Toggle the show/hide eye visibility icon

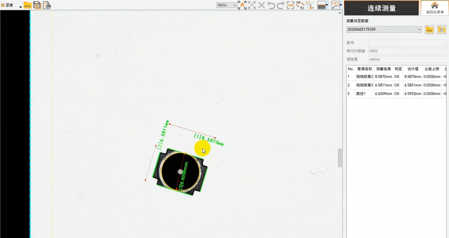(300, 5)
